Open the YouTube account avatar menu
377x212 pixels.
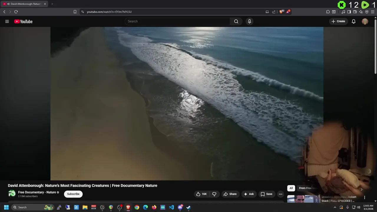tap(365, 21)
